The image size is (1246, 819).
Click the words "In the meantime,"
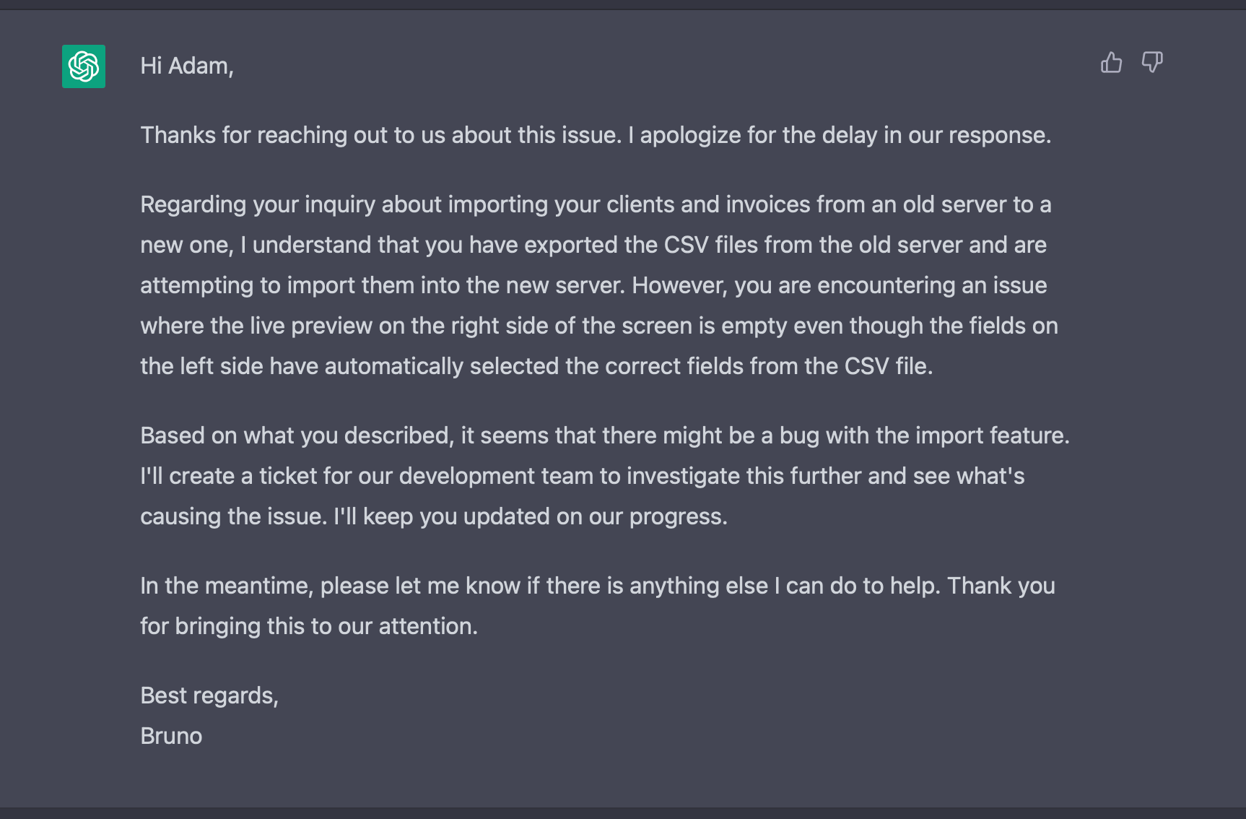(227, 586)
